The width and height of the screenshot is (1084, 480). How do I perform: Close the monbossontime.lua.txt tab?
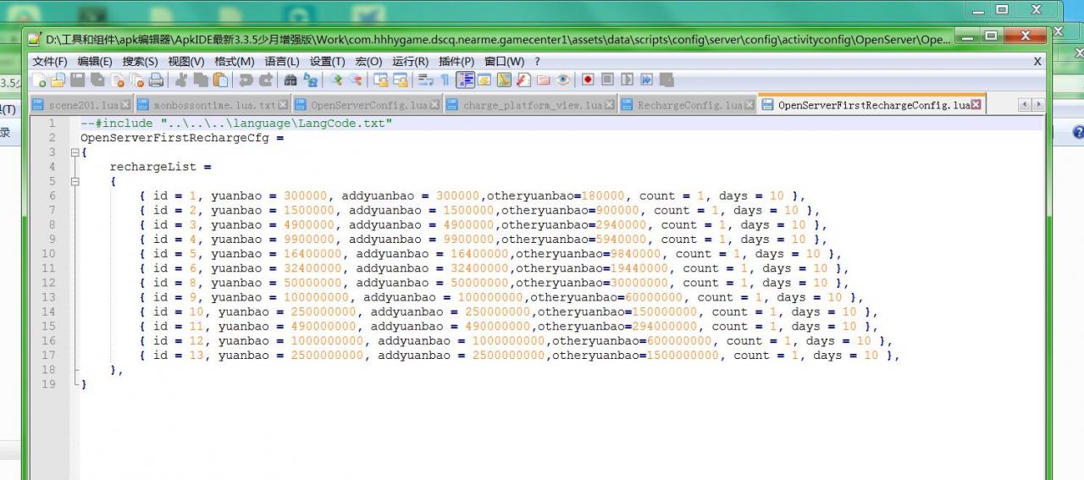point(284,105)
